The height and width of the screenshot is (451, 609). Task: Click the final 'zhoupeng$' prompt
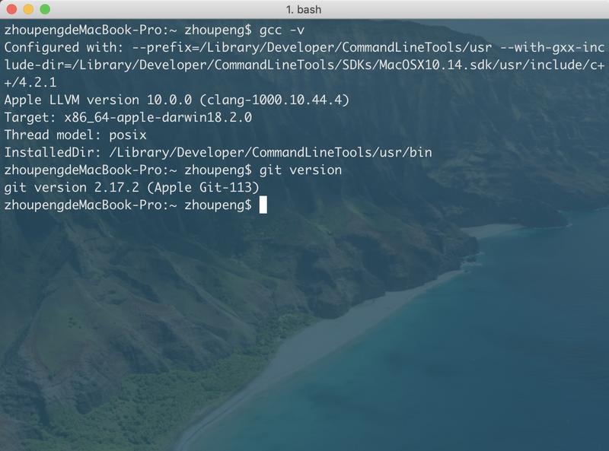click(218, 205)
